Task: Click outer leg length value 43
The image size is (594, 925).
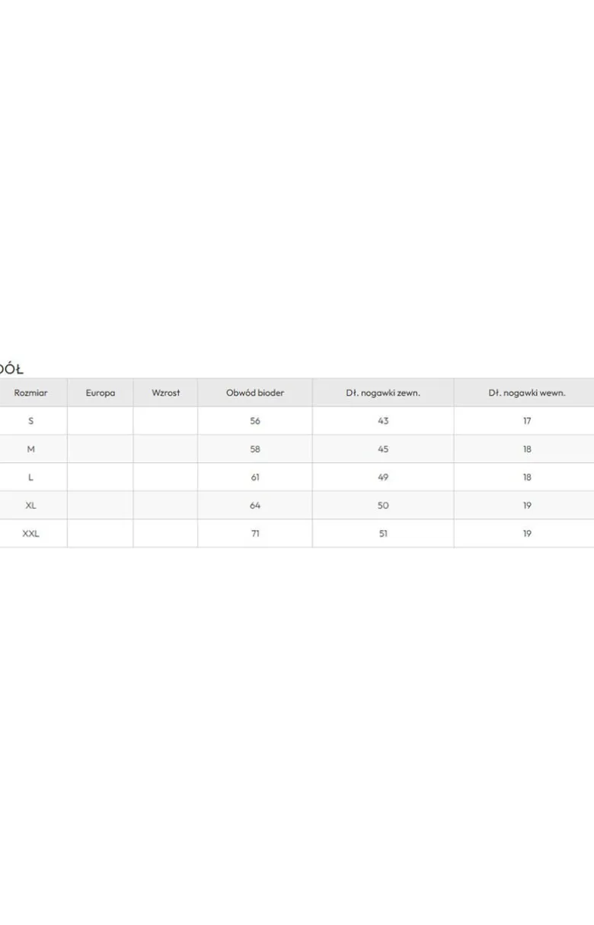Action: coord(383,421)
